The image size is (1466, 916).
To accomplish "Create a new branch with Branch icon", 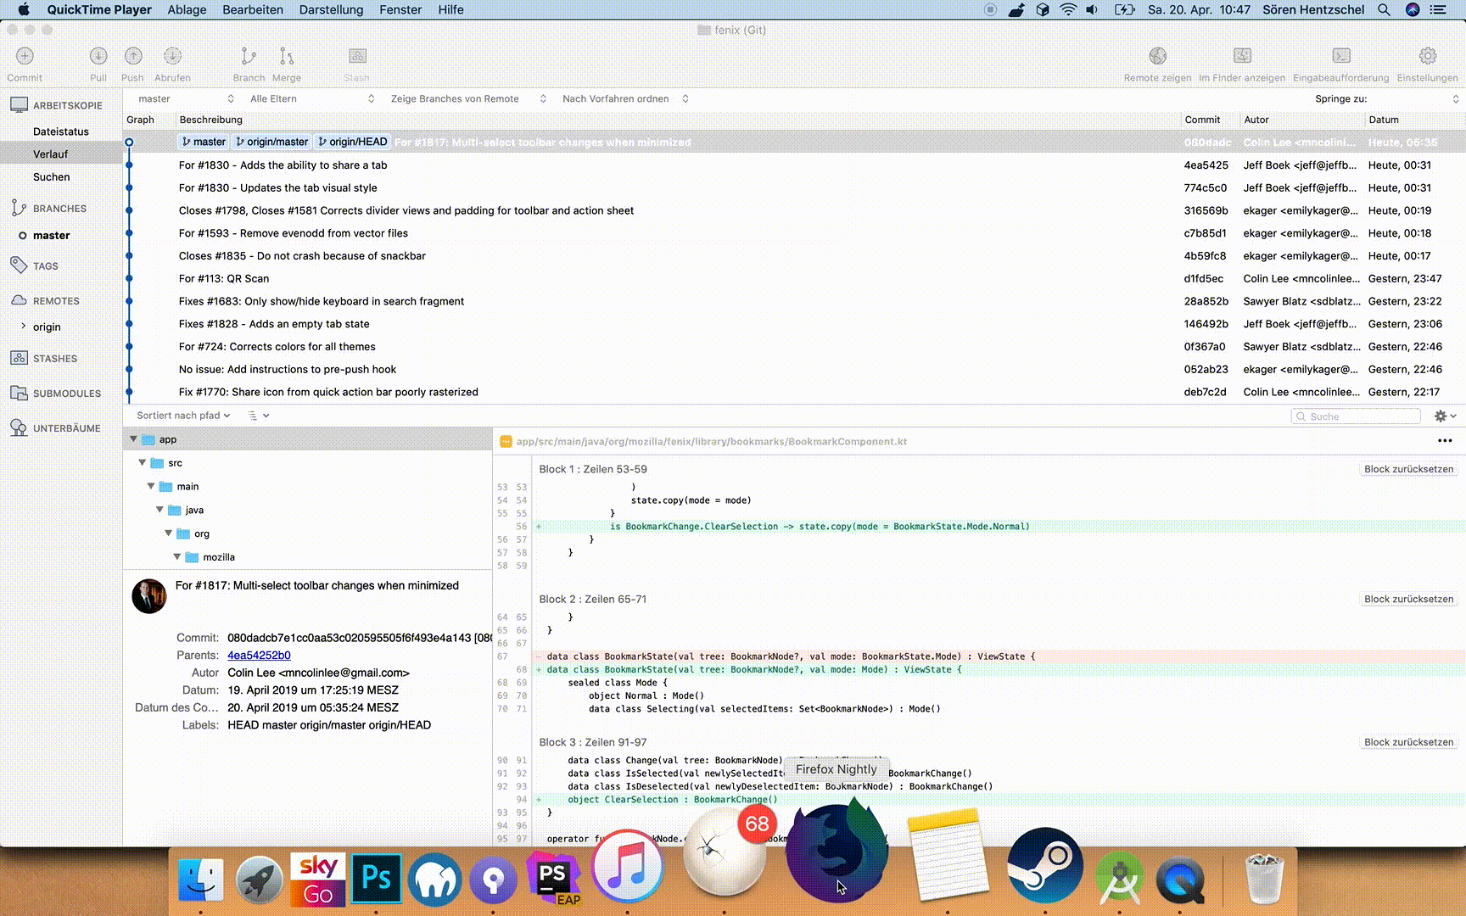I will pos(249,57).
